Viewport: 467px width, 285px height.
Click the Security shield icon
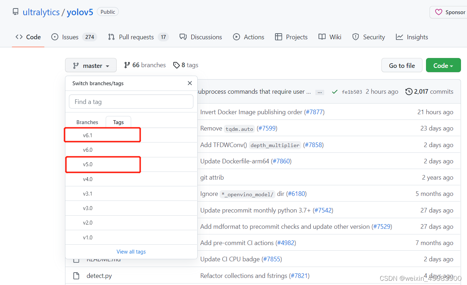(356, 37)
